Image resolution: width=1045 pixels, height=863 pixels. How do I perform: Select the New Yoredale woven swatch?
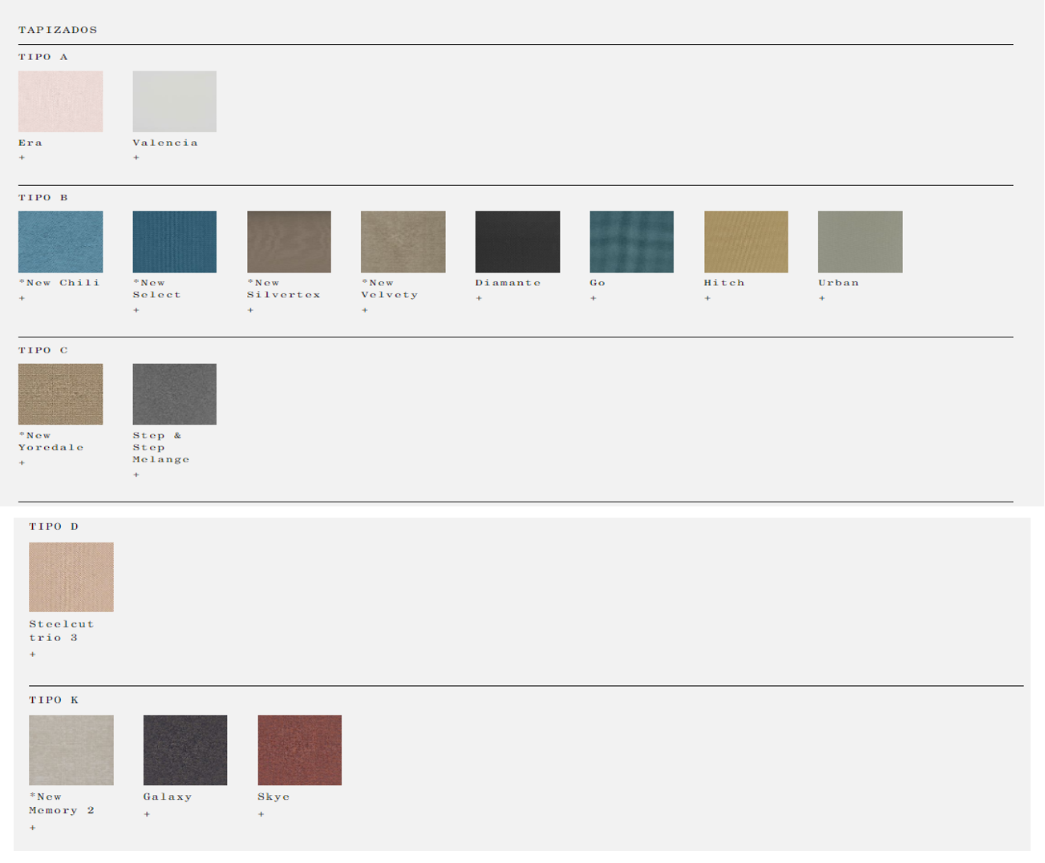click(x=60, y=394)
